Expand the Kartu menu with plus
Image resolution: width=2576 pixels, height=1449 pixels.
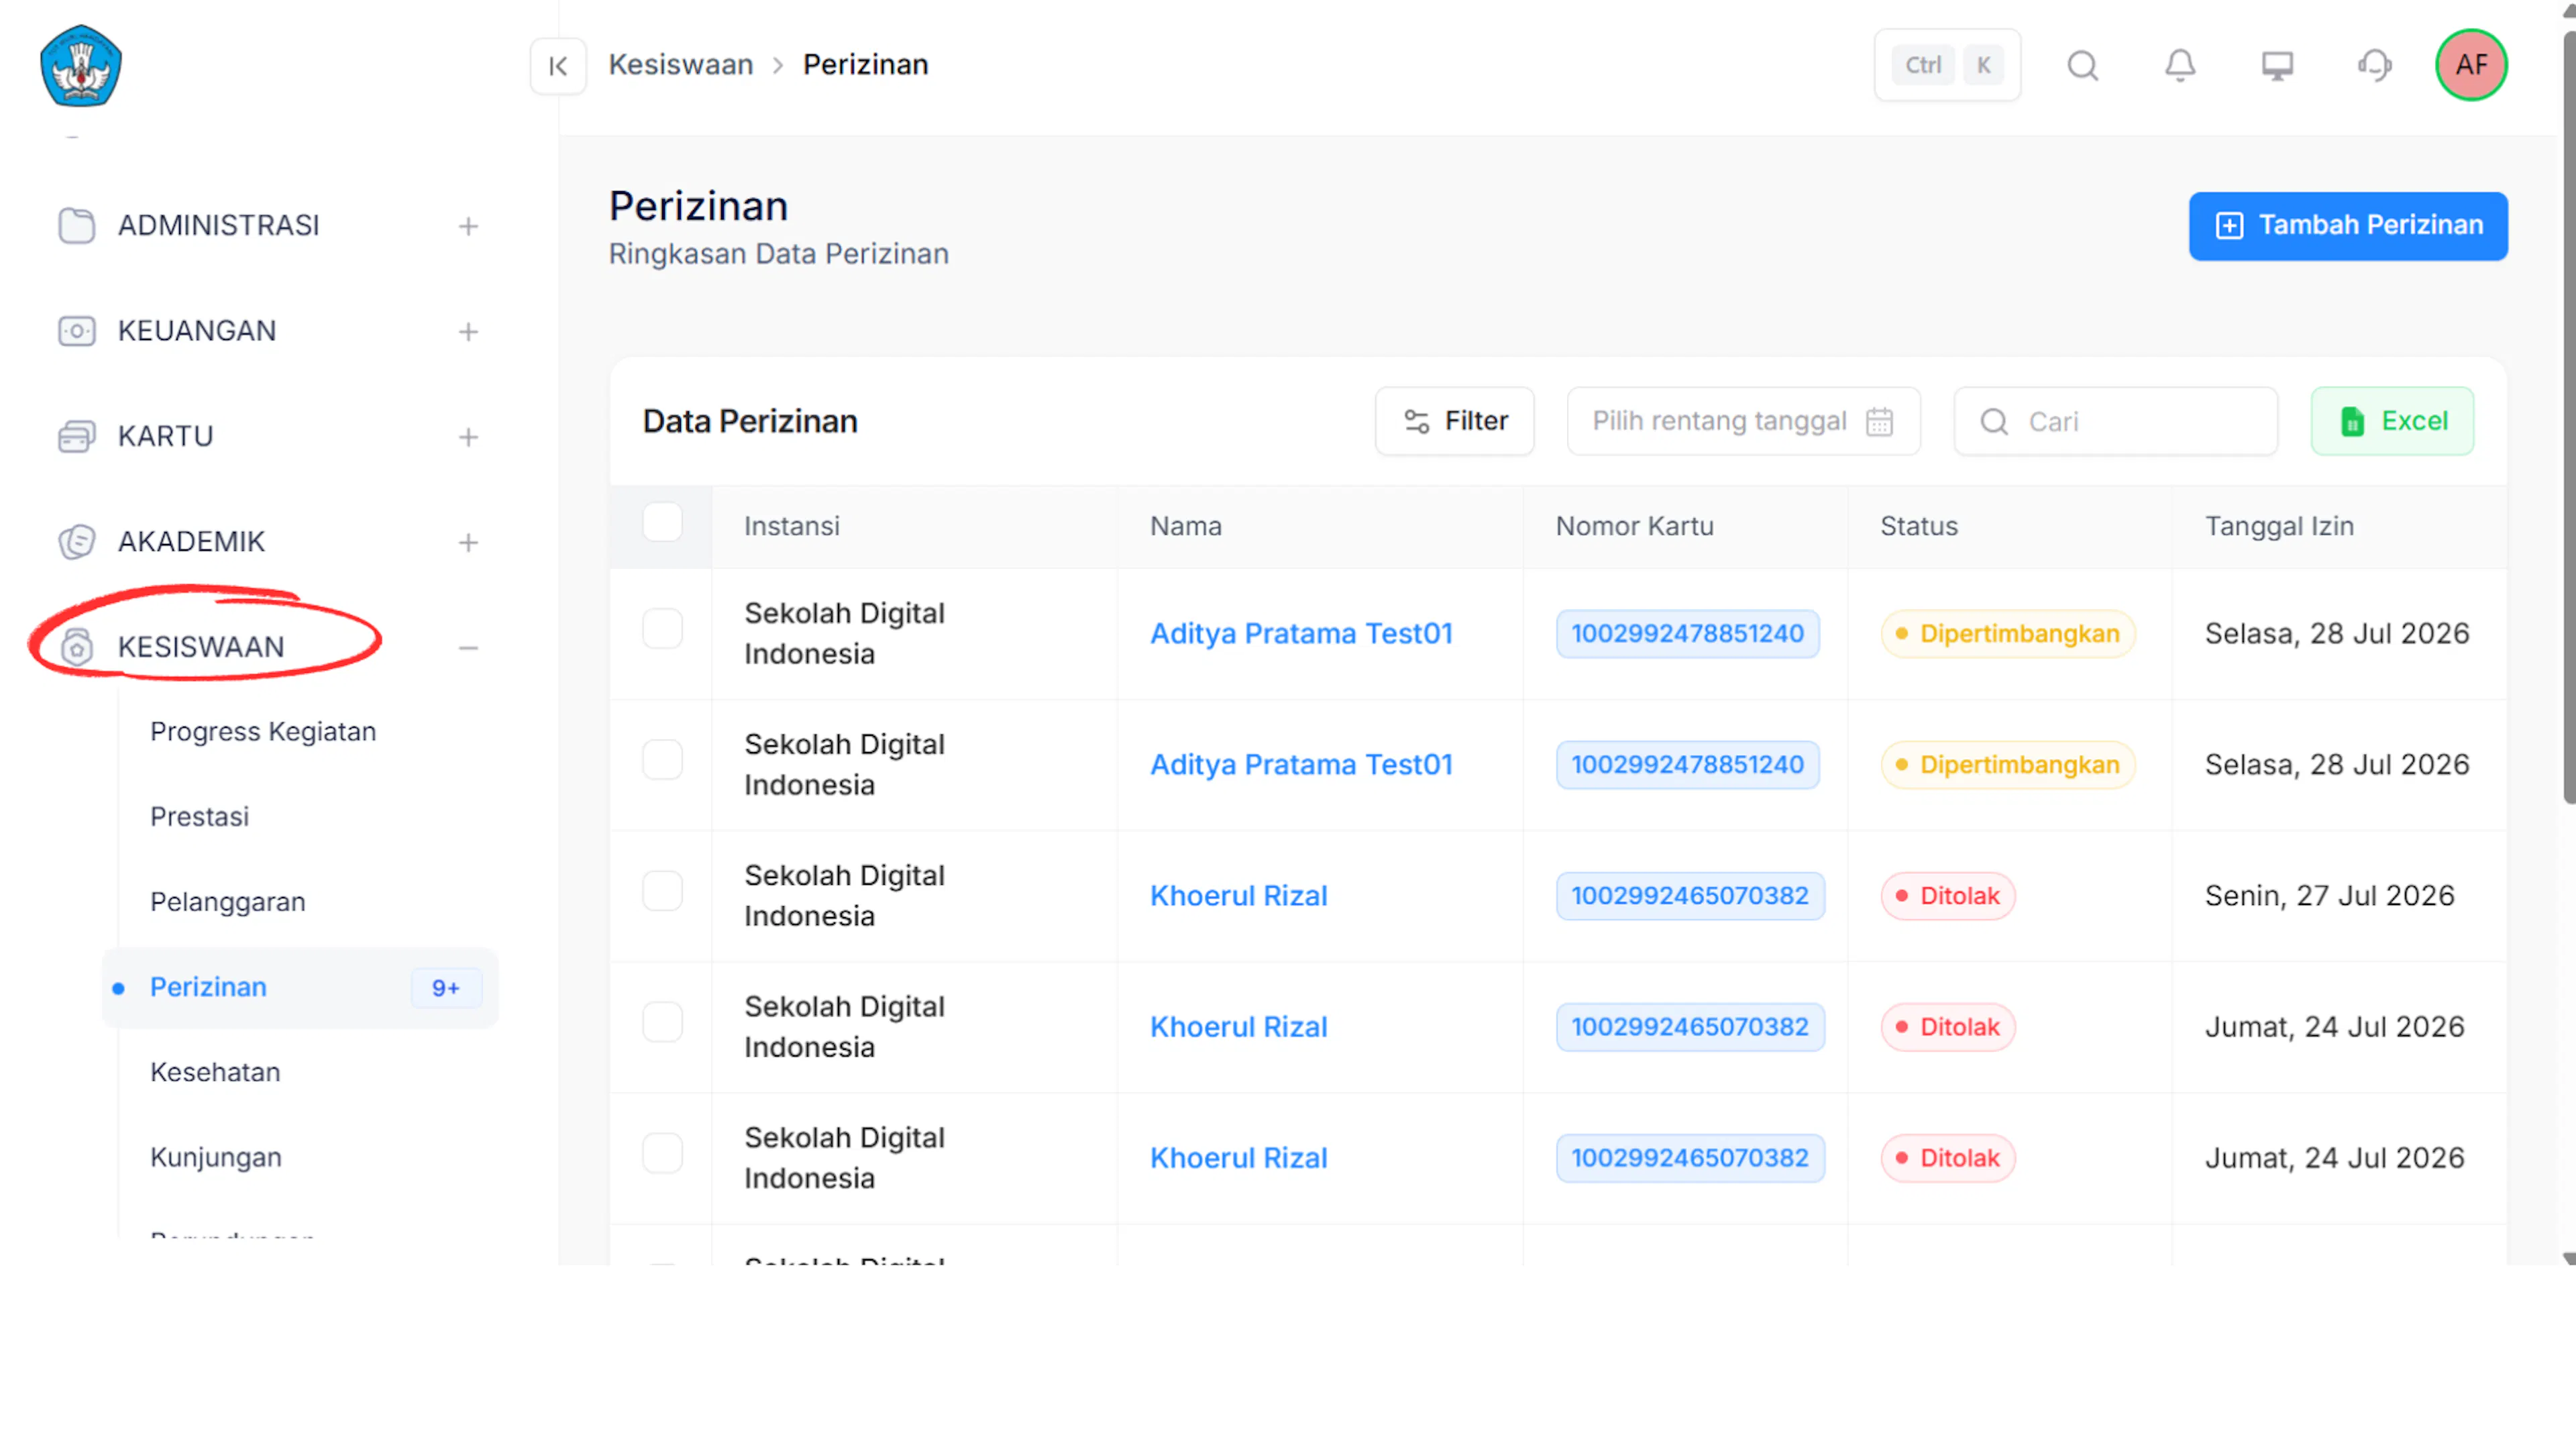coord(468,438)
